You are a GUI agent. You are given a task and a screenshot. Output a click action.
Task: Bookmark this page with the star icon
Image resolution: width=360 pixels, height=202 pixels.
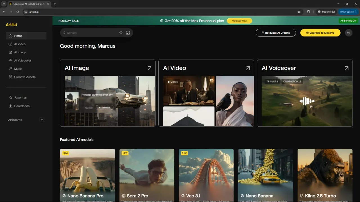point(299,12)
